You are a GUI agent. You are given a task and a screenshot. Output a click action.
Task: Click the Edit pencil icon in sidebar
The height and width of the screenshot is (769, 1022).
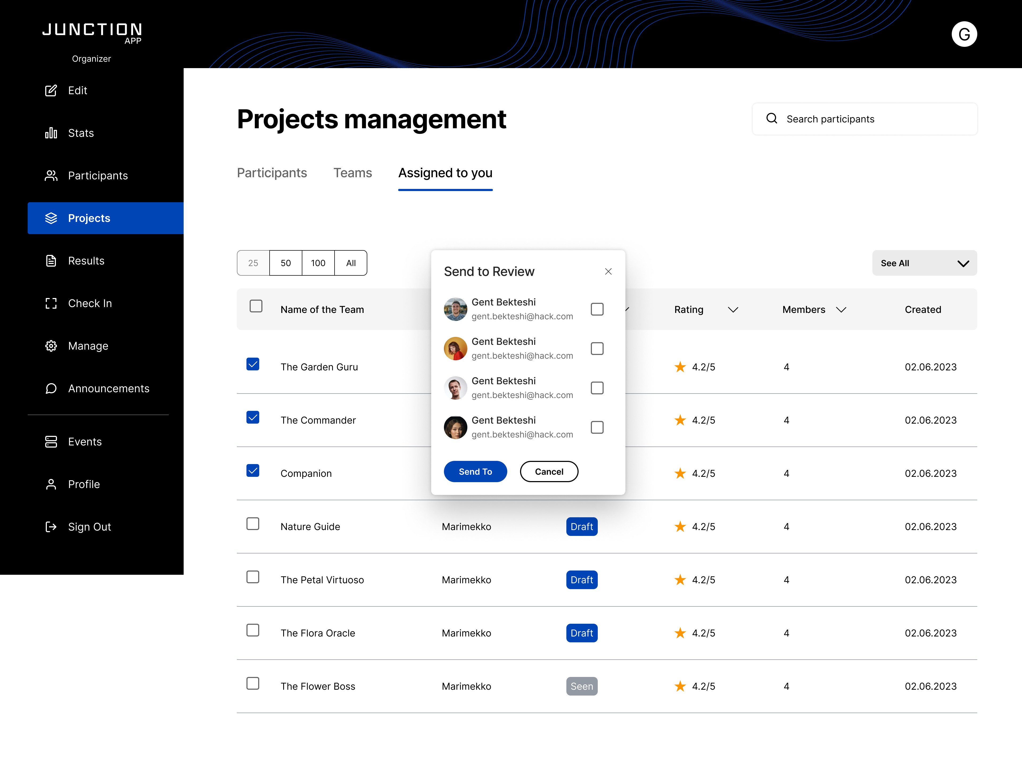51,90
